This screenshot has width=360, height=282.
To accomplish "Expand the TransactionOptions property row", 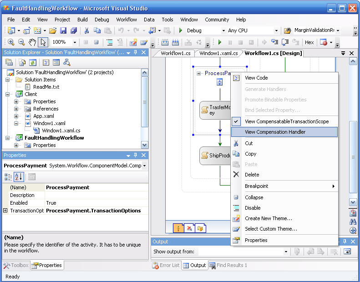I will (x=5, y=211).
